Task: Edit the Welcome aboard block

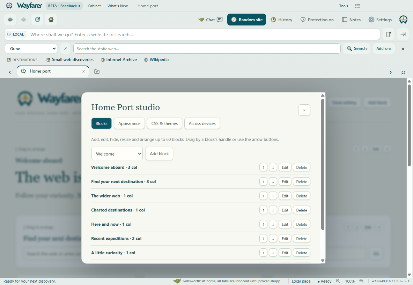Action: 285,167
